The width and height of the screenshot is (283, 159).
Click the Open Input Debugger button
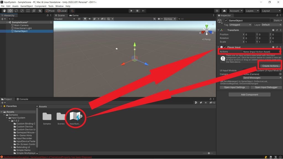click(266, 87)
